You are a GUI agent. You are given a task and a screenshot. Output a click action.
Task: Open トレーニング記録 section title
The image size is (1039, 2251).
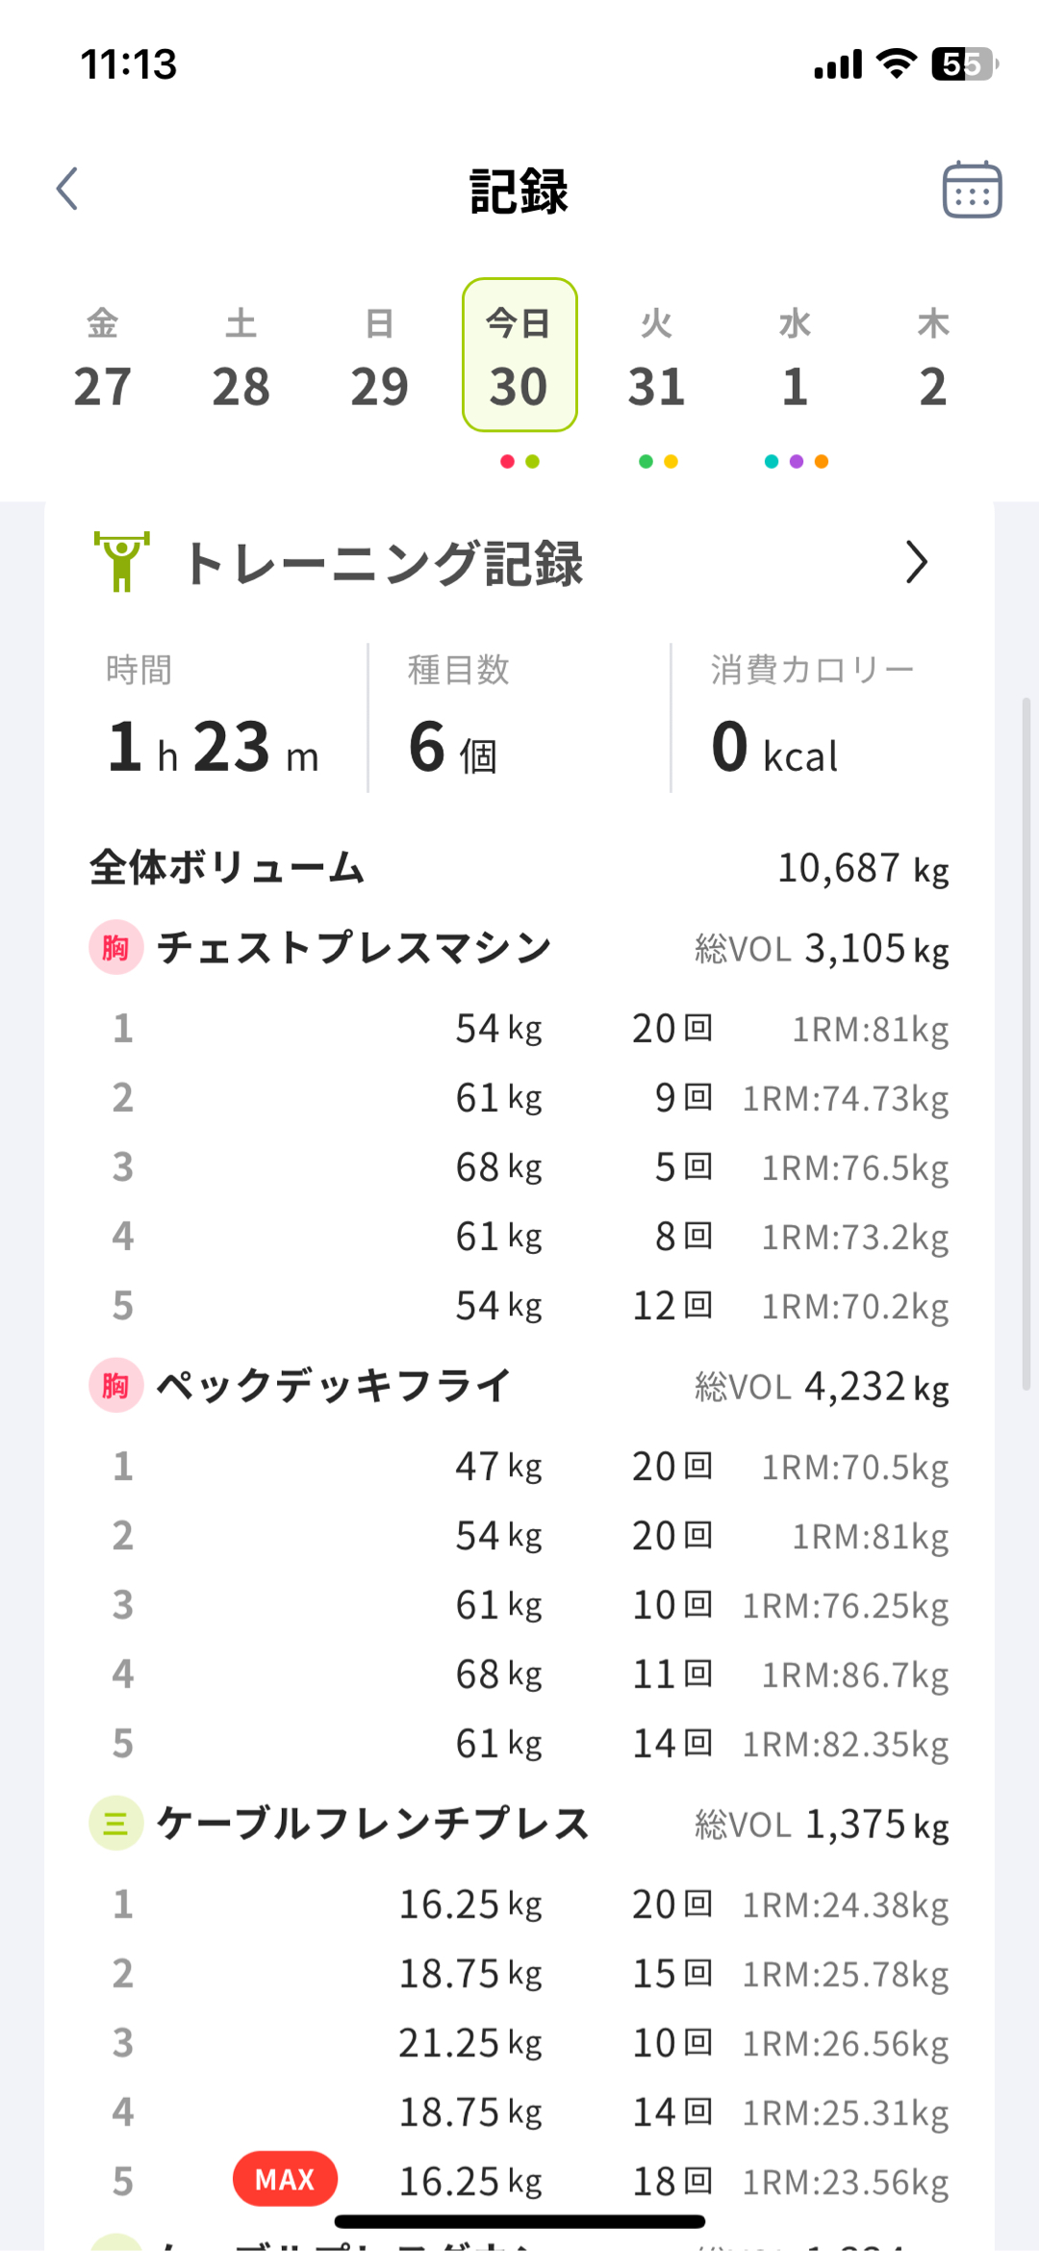pos(383,563)
